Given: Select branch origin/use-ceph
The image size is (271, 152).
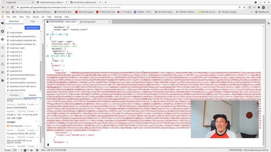Looking at the screenshot, I should [17, 48].
